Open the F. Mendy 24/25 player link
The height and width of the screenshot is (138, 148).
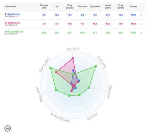pyautogui.click(x=12, y=14)
